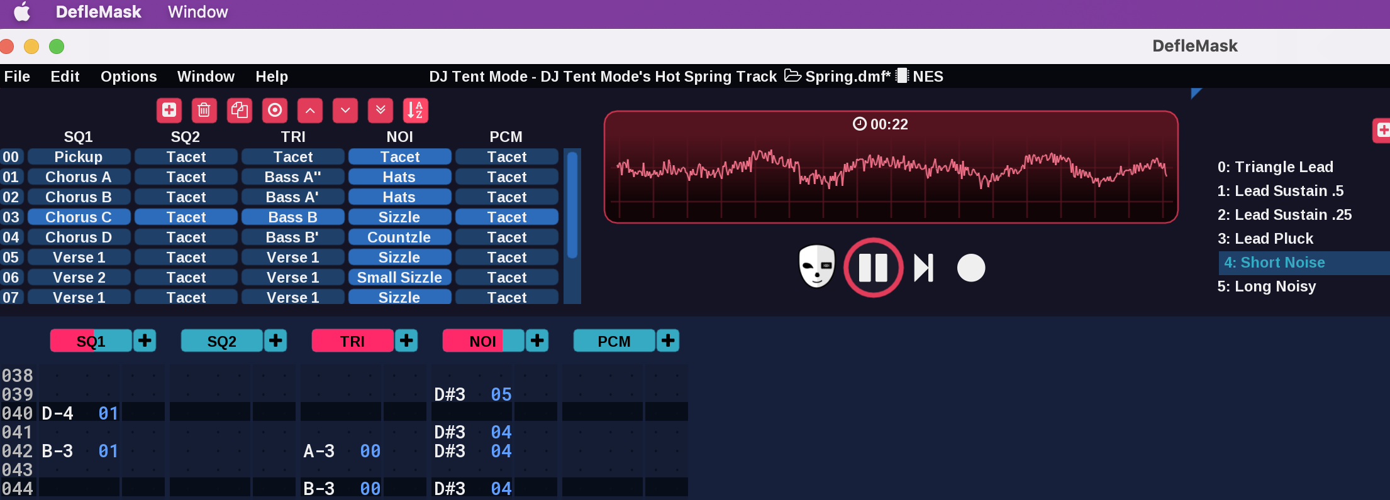Viewport: 1390px width, 500px height.
Task: Pause playback with the pause button
Action: (873, 268)
